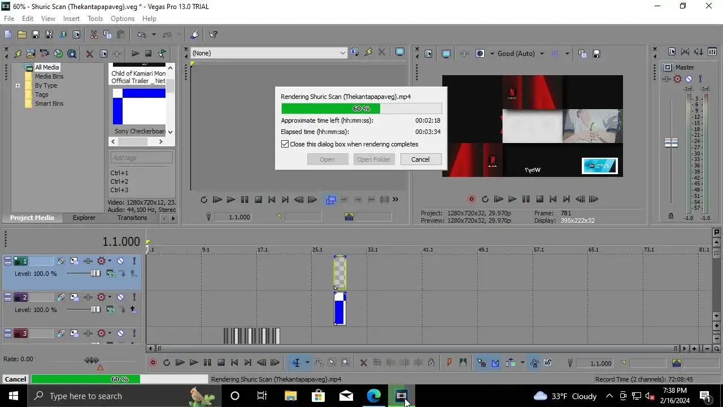Open the (None) preset dropdown
Screen dimensions: 723x407
pos(342,53)
